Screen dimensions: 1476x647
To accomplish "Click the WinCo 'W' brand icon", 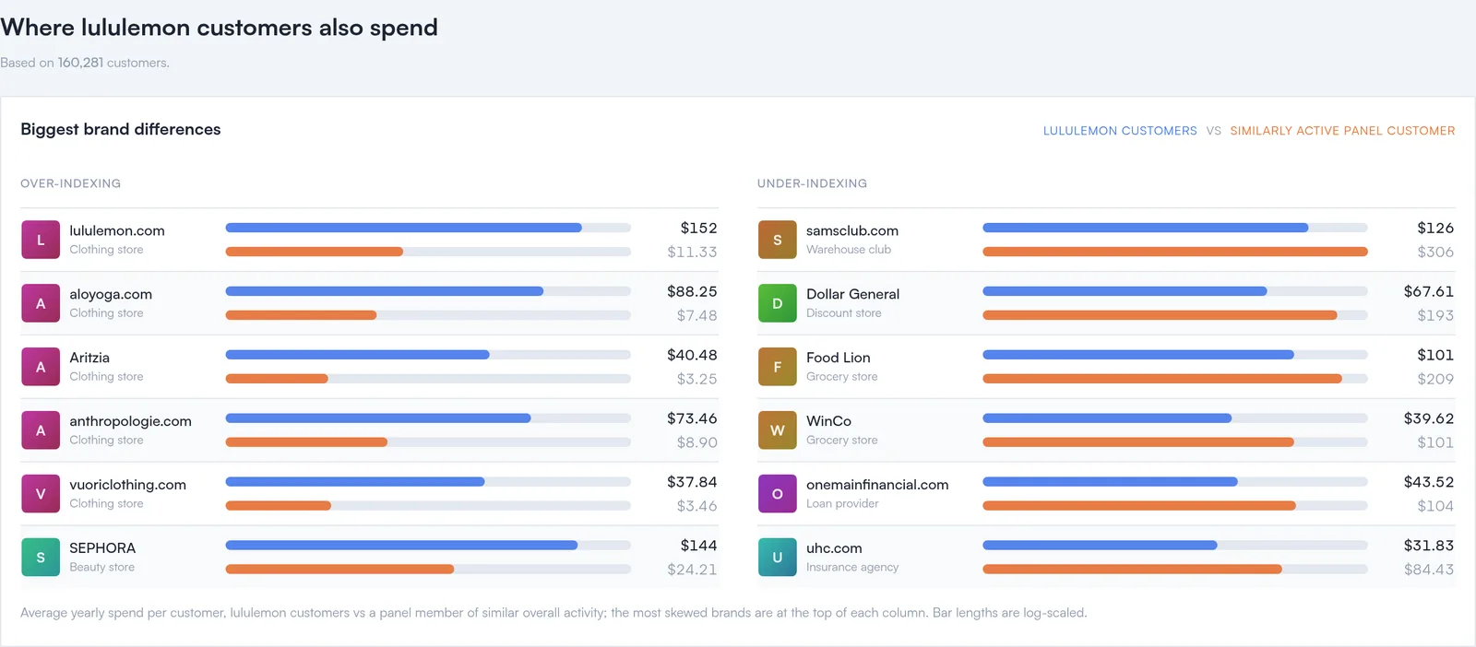I will point(778,430).
